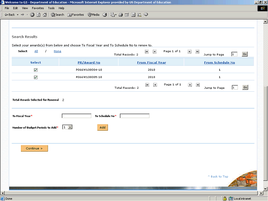The image size is (268, 201).
Task: Open the Tools menu
Action: (51, 8)
